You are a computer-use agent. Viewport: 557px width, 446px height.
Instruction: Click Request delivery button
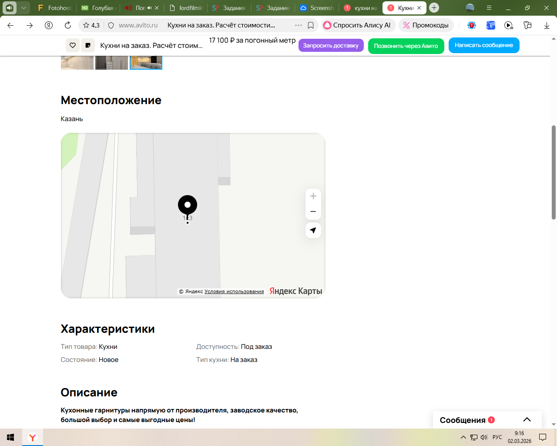point(331,45)
